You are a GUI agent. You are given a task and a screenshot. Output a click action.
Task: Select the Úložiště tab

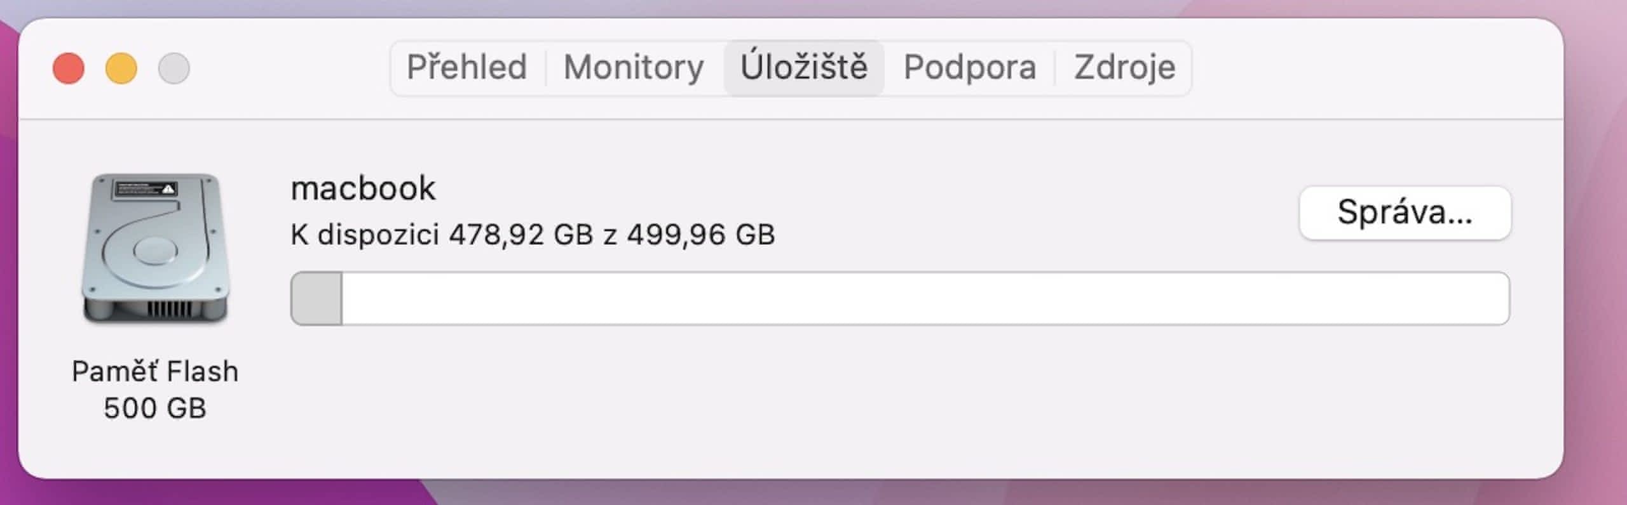803,67
